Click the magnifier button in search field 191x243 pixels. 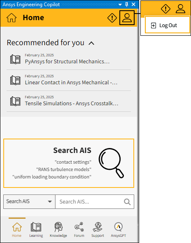tap(127, 202)
